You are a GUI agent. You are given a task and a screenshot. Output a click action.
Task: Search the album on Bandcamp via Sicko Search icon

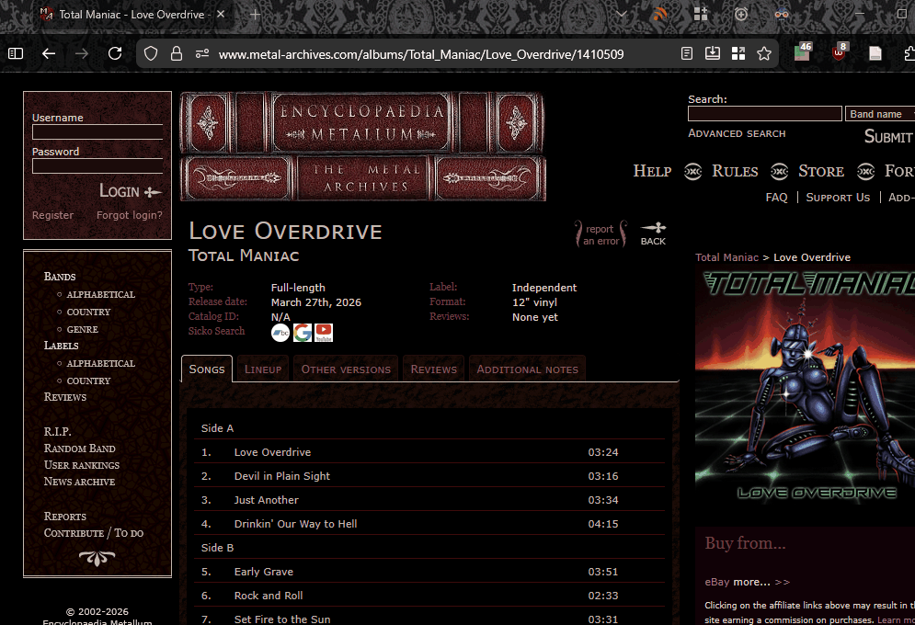(x=280, y=332)
